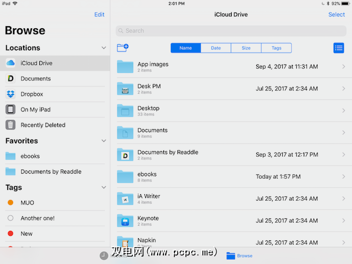
Task: Sort files by Name
Action: tap(185, 48)
